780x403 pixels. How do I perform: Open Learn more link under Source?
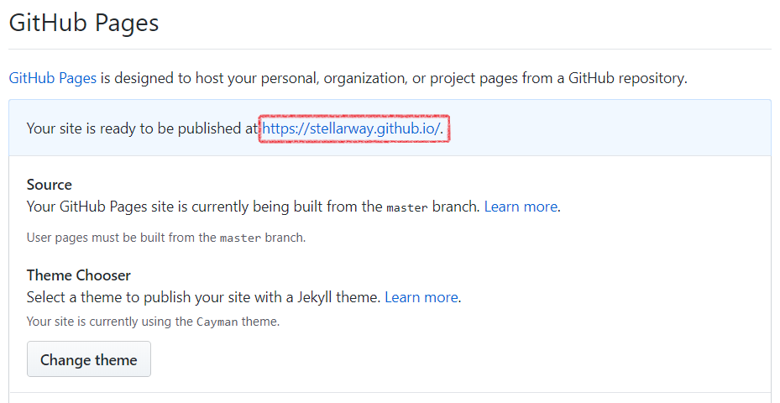(521, 207)
